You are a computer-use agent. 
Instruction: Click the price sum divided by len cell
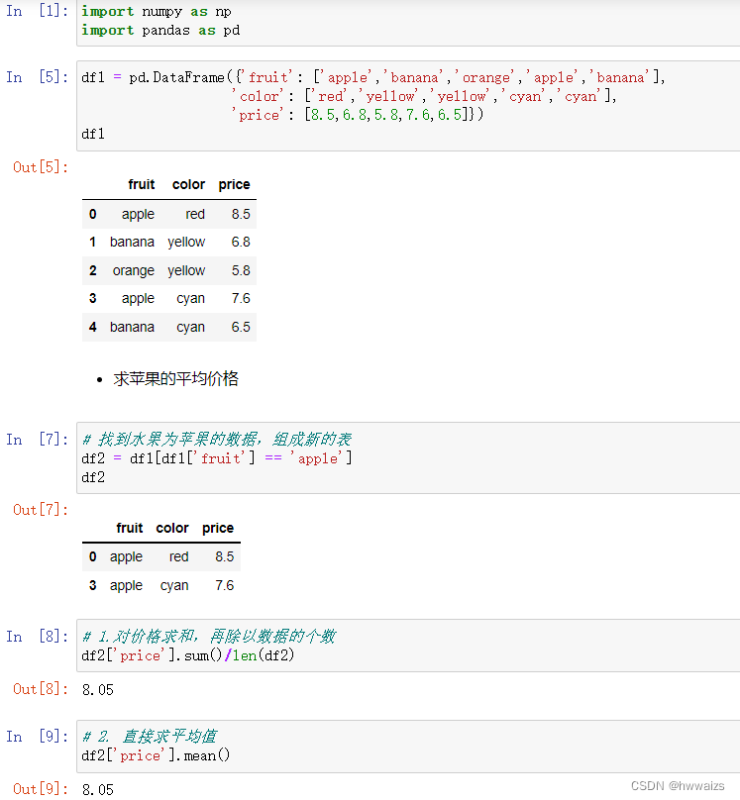(x=408, y=646)
